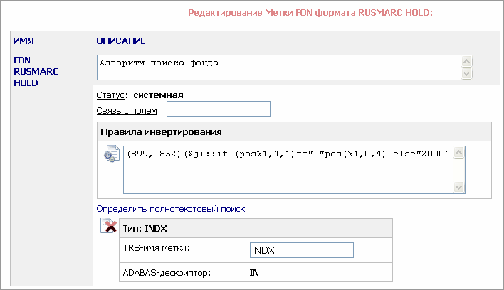Select the 'Правила инвертирования' section header
Viewport: 504px width, 290px height.
pos(161,132)
